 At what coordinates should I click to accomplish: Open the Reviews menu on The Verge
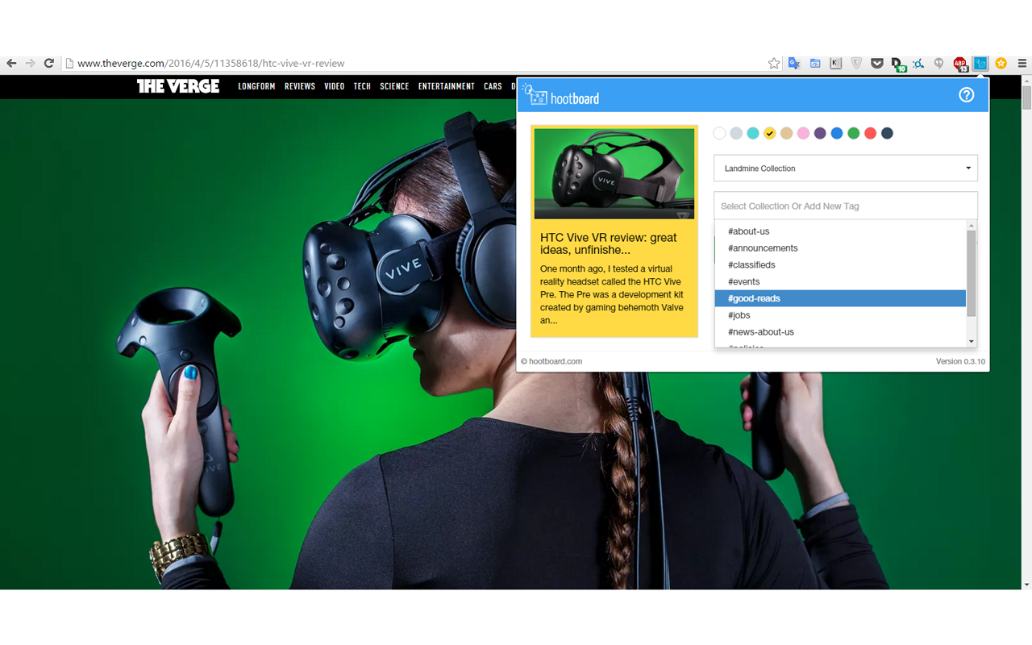pos(299,86)
